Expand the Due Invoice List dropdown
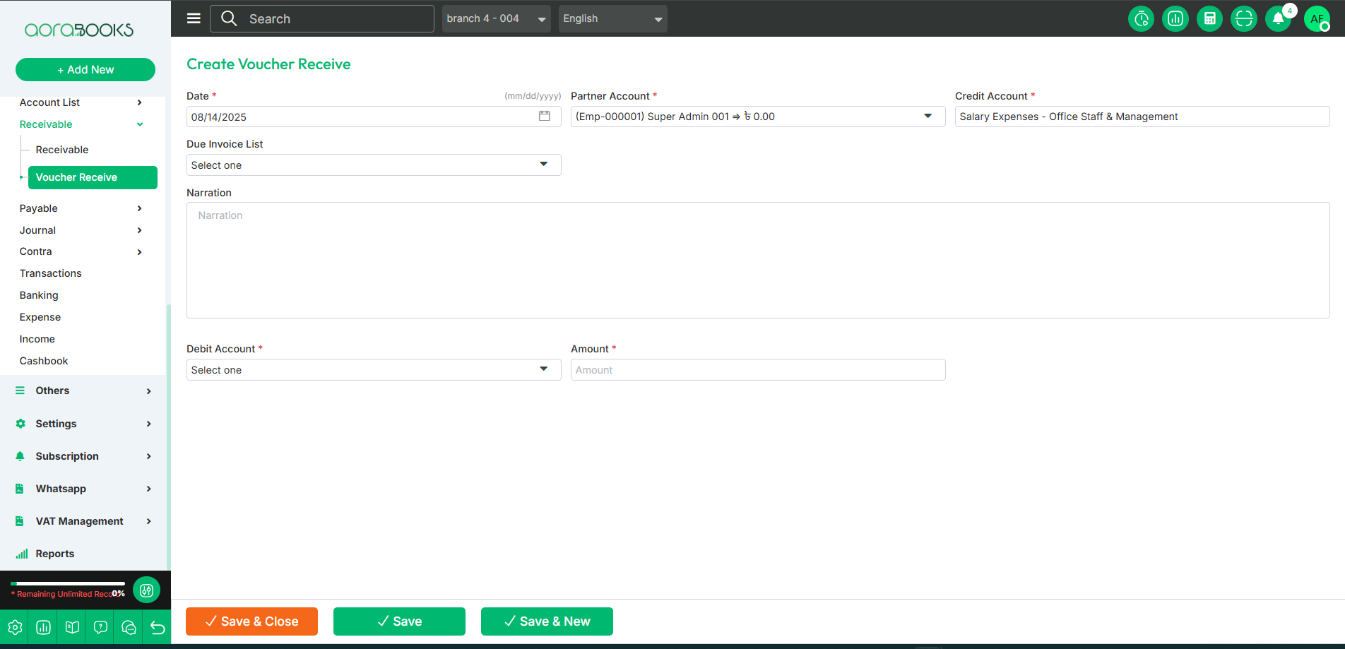This screenshot has width=1345, height=649. coord(373,165)
